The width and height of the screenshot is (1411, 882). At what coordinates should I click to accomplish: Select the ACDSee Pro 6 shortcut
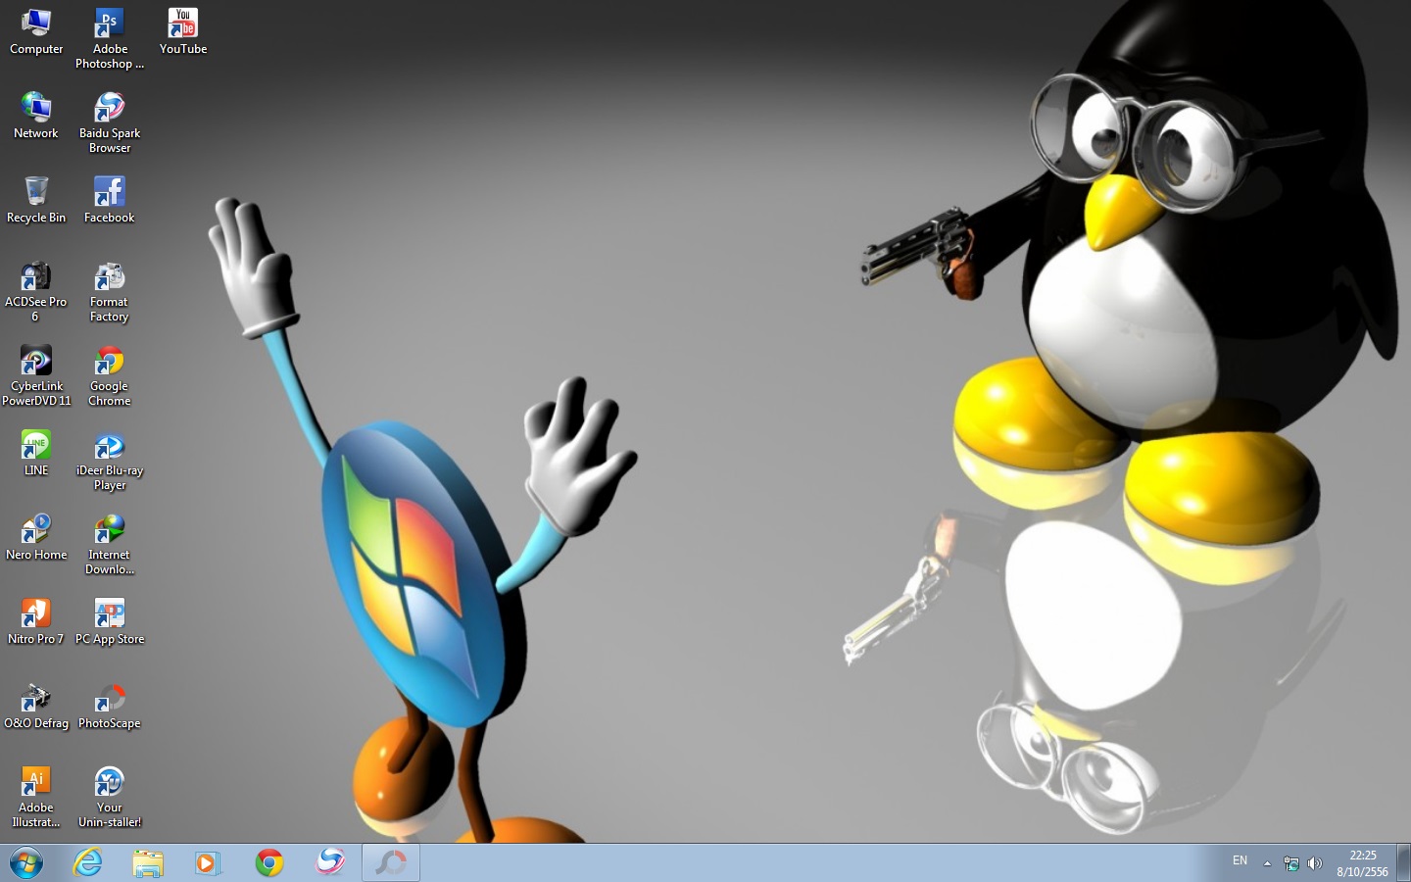pos(36,291)
